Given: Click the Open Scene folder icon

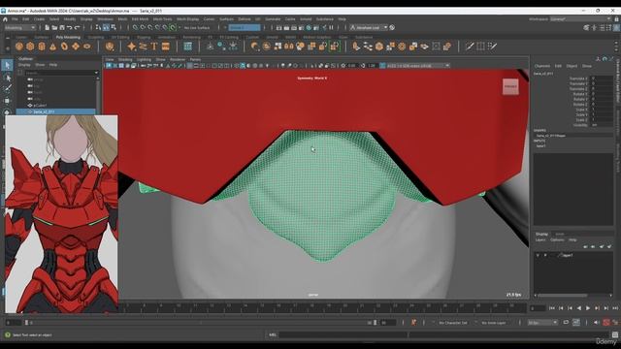Looking at the screenshot, I should [x=54, y=28].
